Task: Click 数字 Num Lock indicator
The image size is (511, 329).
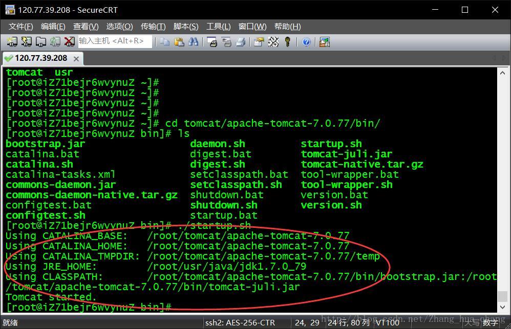Action: 490,322
